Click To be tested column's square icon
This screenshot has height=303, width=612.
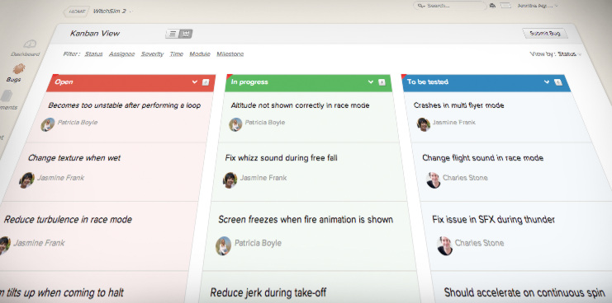click(558, 82)
